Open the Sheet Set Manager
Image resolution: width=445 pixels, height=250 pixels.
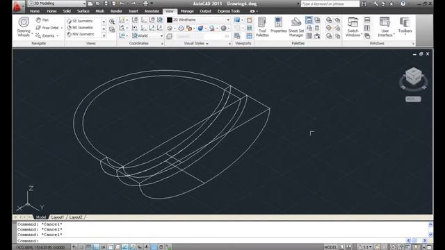296,26
